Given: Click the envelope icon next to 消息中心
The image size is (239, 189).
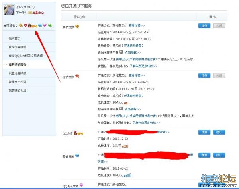Looking at the screenshot, I should point(30,12).
